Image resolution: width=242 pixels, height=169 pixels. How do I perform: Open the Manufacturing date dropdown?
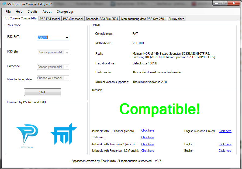pyautogui.click(x=53, y=78)
